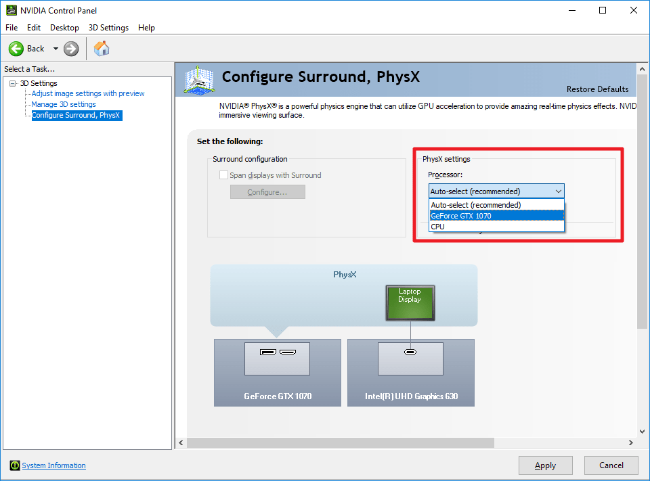This screenshot has width=650, height=481.
Task: Click the Laptop Display monitor icon
Action: 410,302
